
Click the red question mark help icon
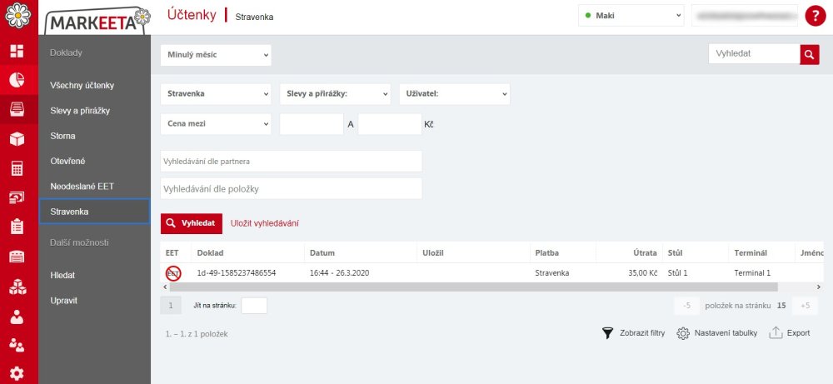coord(814,16)
